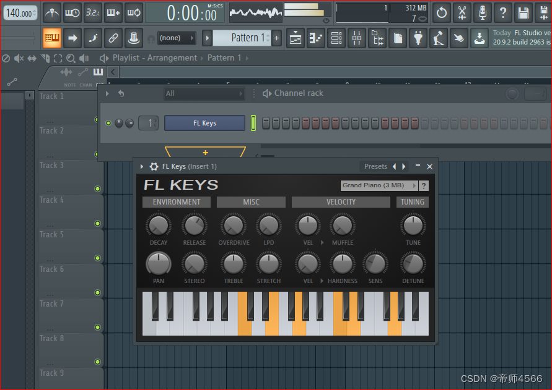The height and width of the screenshot is (390, 552).
Task: Enable the 3-2-1 countdown before recording
Action: [92, 13]
